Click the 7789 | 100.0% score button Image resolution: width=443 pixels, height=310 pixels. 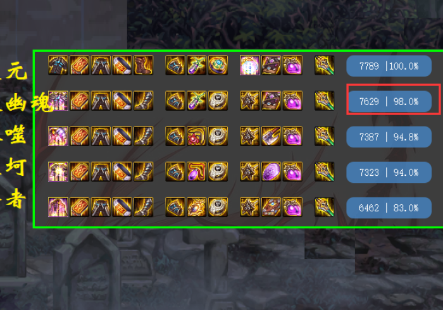(x=389, y=66)
